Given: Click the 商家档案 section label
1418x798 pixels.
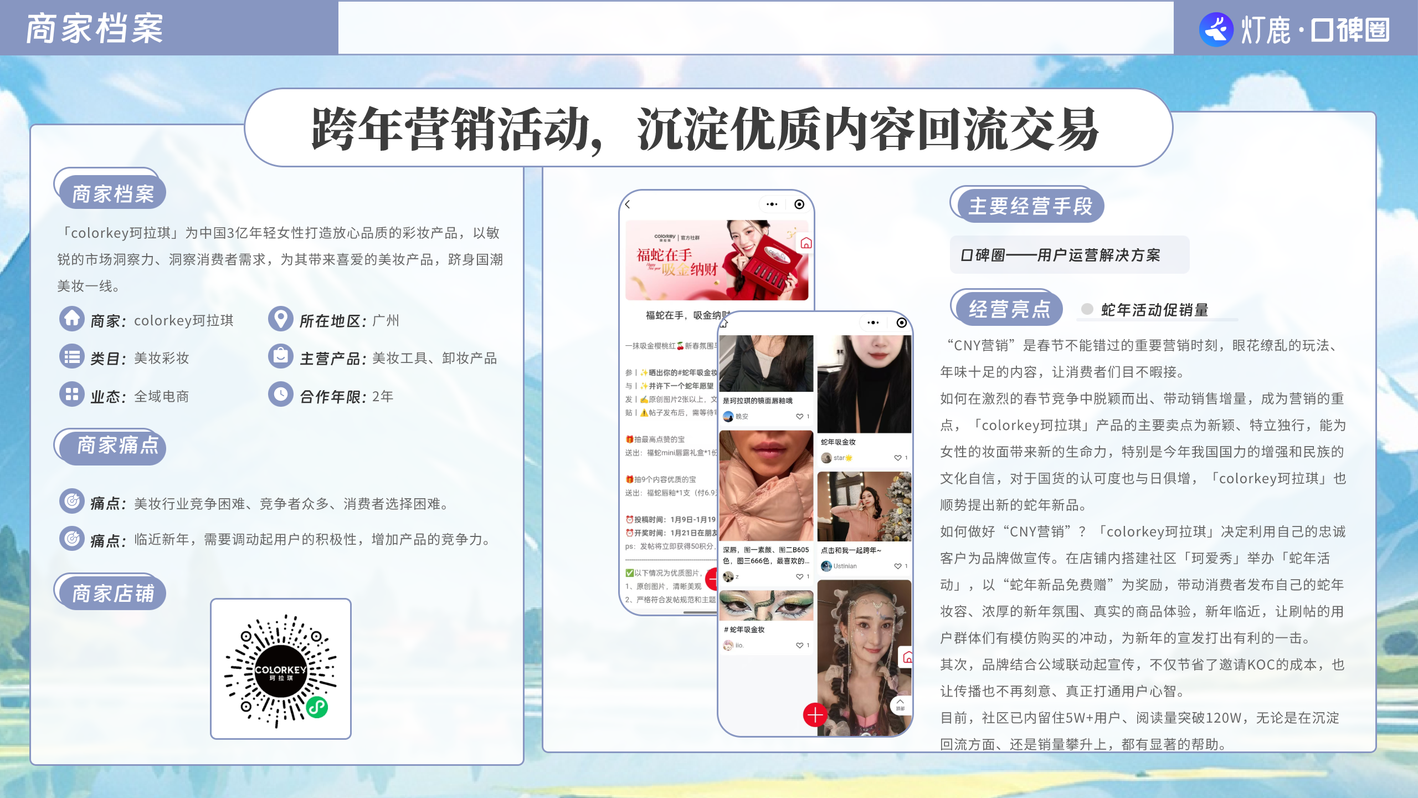Looking at the screenshot, I should (x=113, y=193).
